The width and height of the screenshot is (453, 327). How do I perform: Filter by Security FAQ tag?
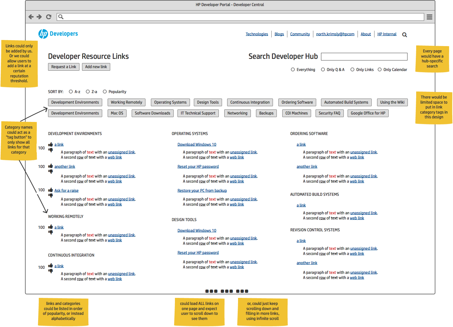click(330, 113)
